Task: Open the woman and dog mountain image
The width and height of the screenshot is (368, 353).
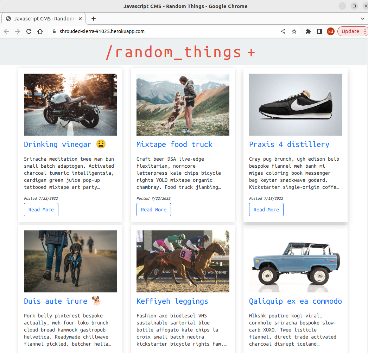Action: (183, 105)
